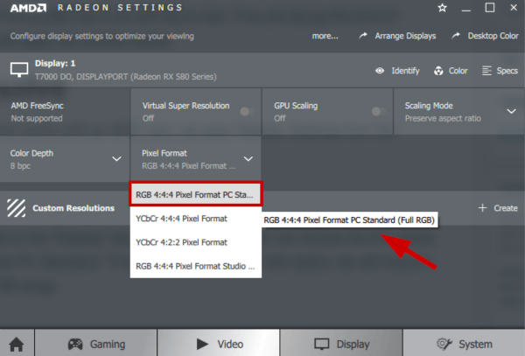Click the RADEON SETTINGS title text
Image resolution: width=525 pixels, height=356 pixels.
(120, 7)
